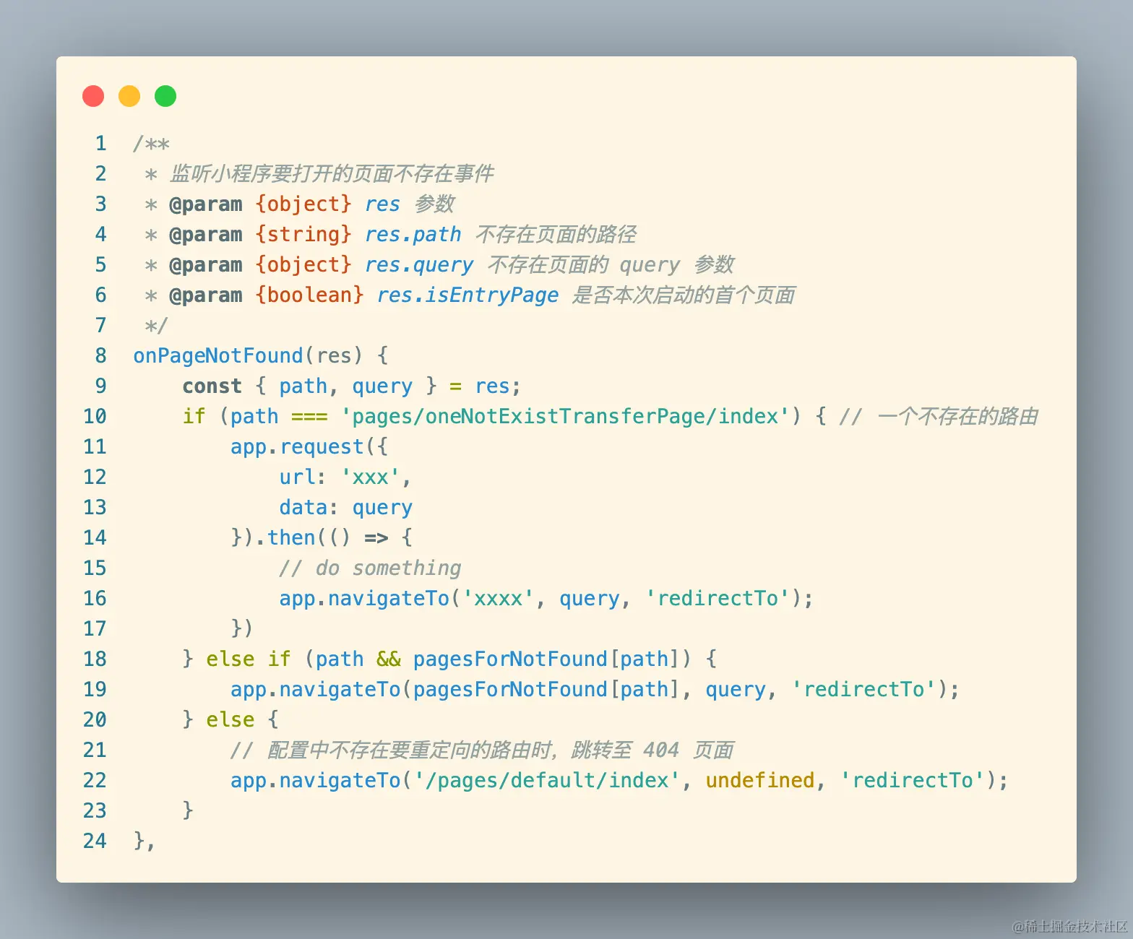The image size is (1133, 939).
Task: Click res.query in the doc comment
Action: tap(419, 264)
